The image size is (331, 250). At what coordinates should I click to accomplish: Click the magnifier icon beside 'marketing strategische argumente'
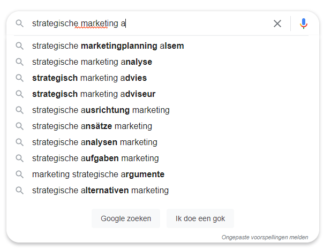(x=20, y=175)
